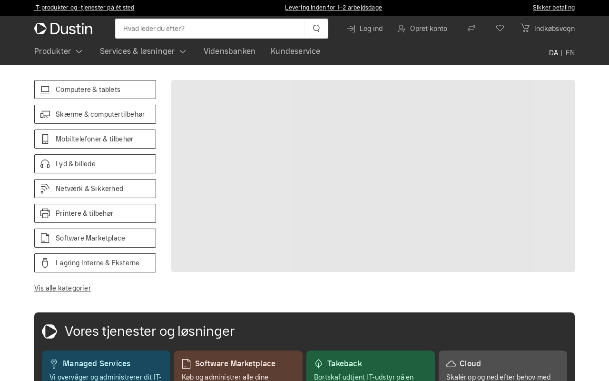The width and height of the screenshot is (609, 381).
Task: Click the printer icon for Printere & tilbehør
Action: pos(45,213)
